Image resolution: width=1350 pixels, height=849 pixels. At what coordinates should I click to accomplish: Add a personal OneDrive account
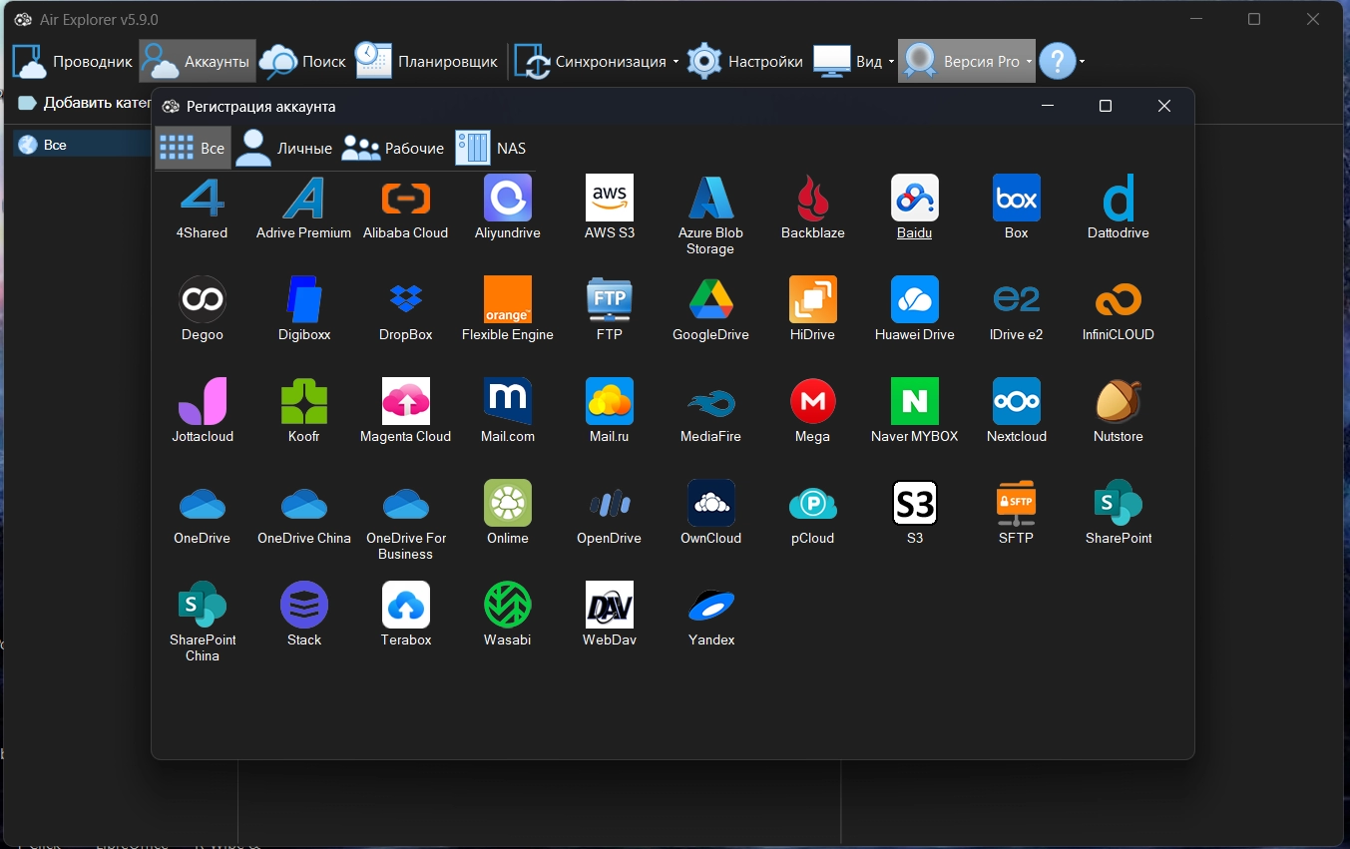point(203,503)
